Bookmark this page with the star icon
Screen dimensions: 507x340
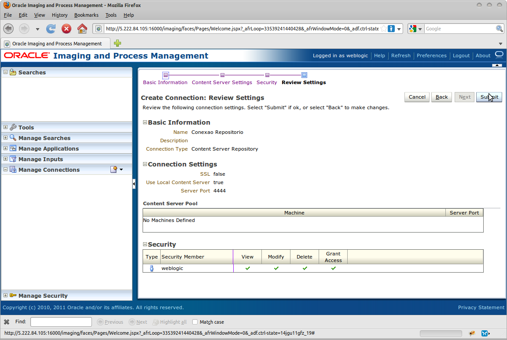point(383,29)
